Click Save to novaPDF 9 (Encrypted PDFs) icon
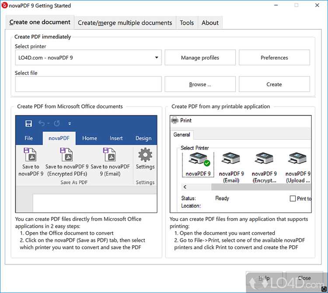The image size is (328, 293). 66,154
